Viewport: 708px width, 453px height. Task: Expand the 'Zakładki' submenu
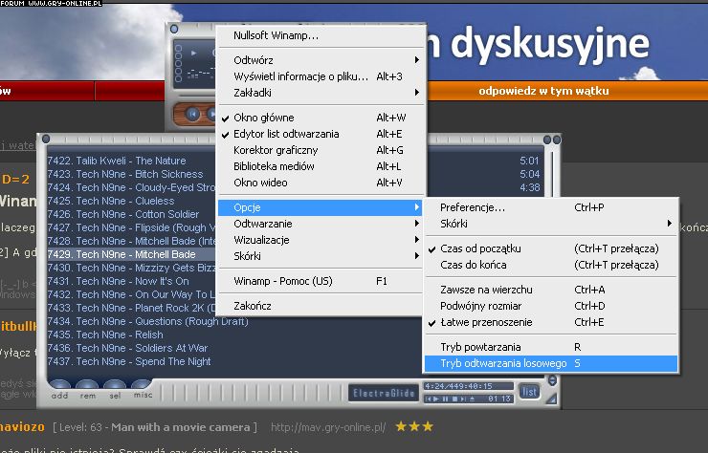pos(321,93)
